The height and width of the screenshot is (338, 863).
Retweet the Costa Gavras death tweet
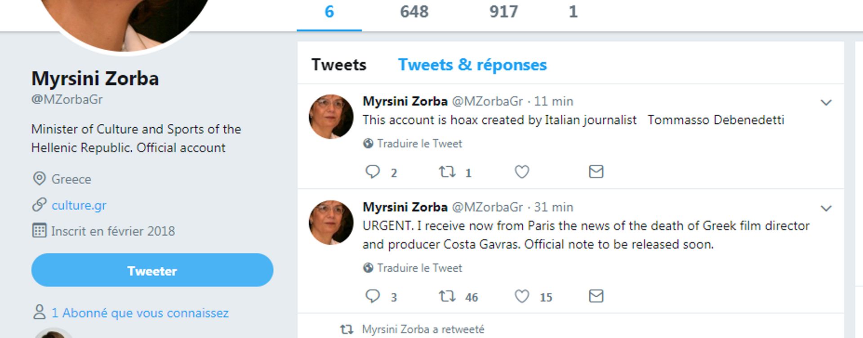point(447,296)
